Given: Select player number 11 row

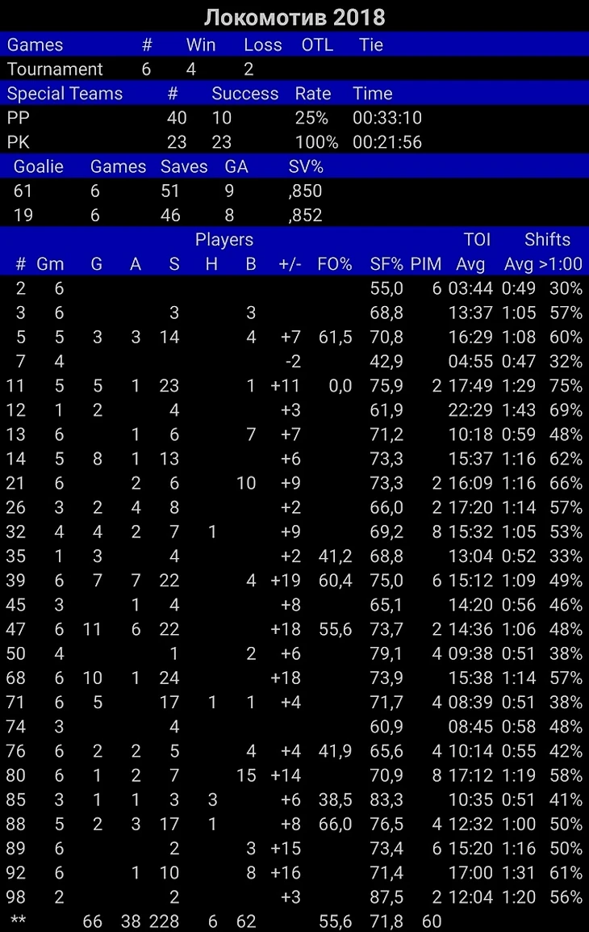Looking at the screenshot, I should click(x=294, y=386).
